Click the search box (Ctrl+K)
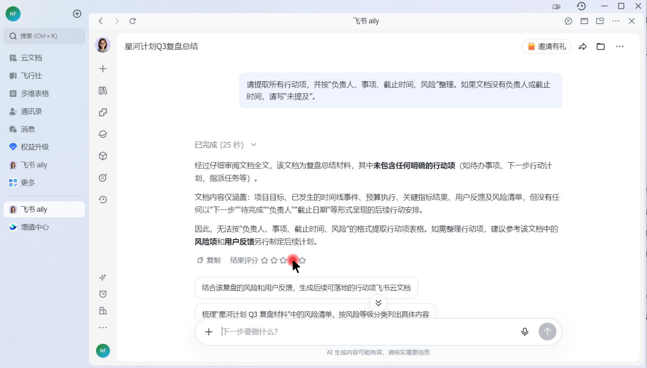The image size is (647, 368). [x=44, y=36]
